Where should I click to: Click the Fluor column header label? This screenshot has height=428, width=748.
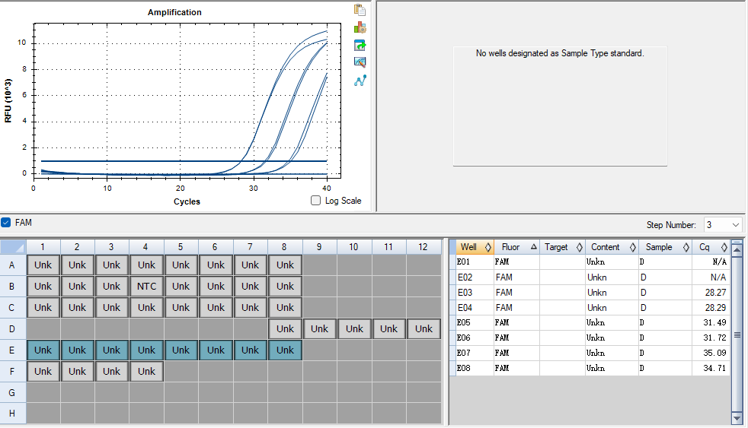[x=510, y=247]
